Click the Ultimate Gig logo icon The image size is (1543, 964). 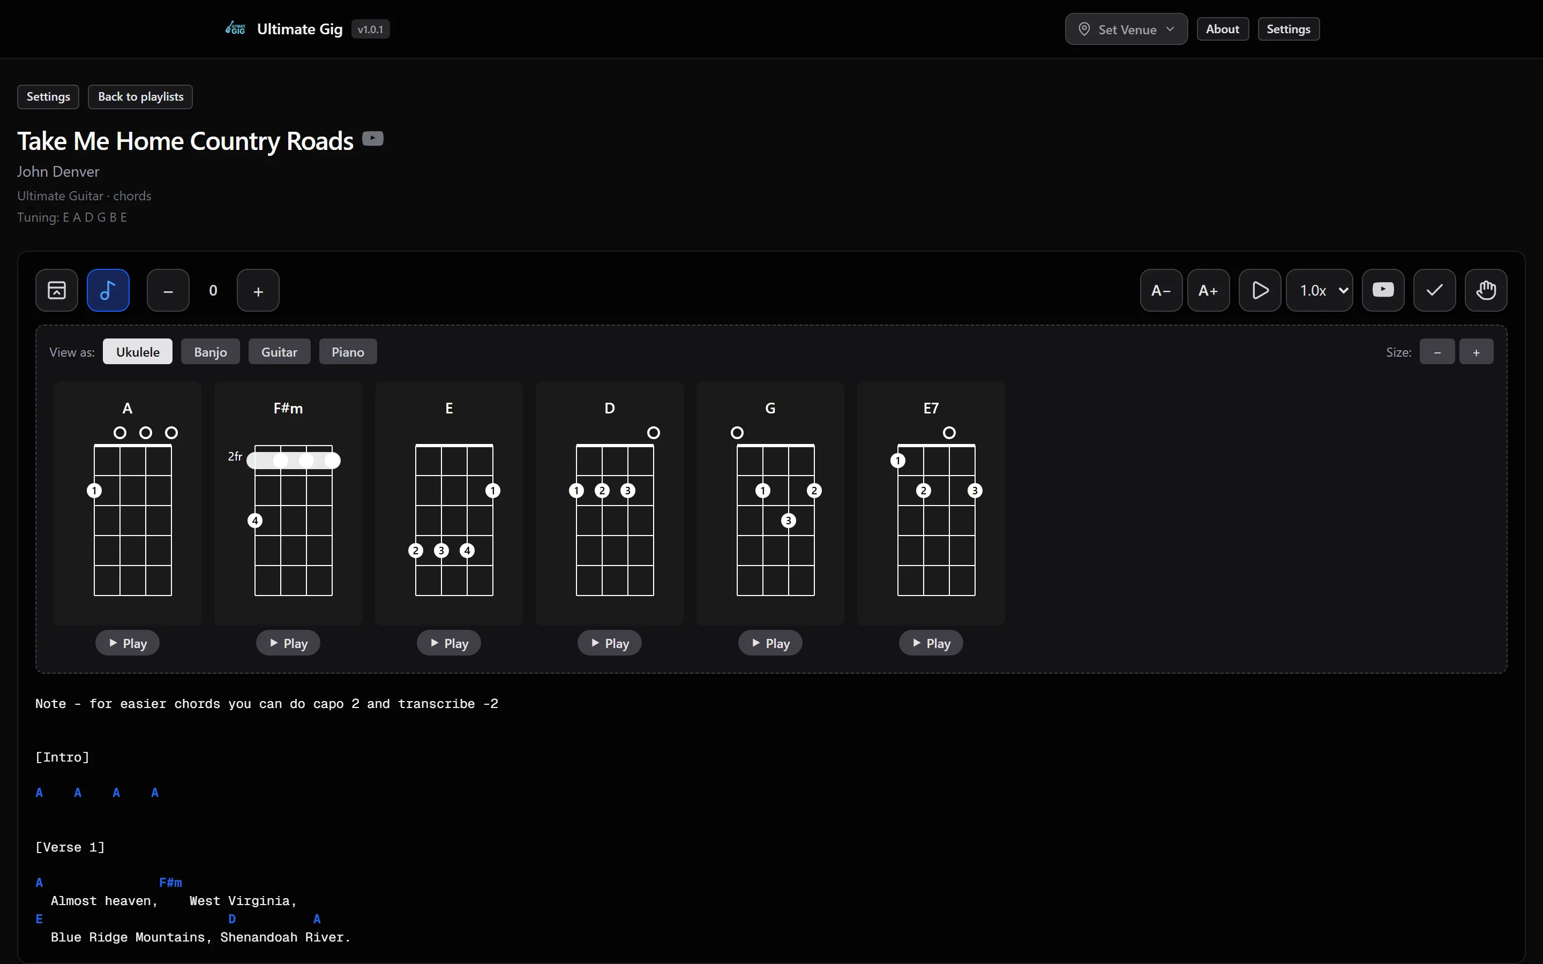[235, 29]
